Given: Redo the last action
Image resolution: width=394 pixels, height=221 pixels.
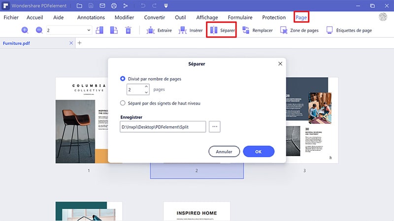Looking at the screenshot, I should 154,5.
